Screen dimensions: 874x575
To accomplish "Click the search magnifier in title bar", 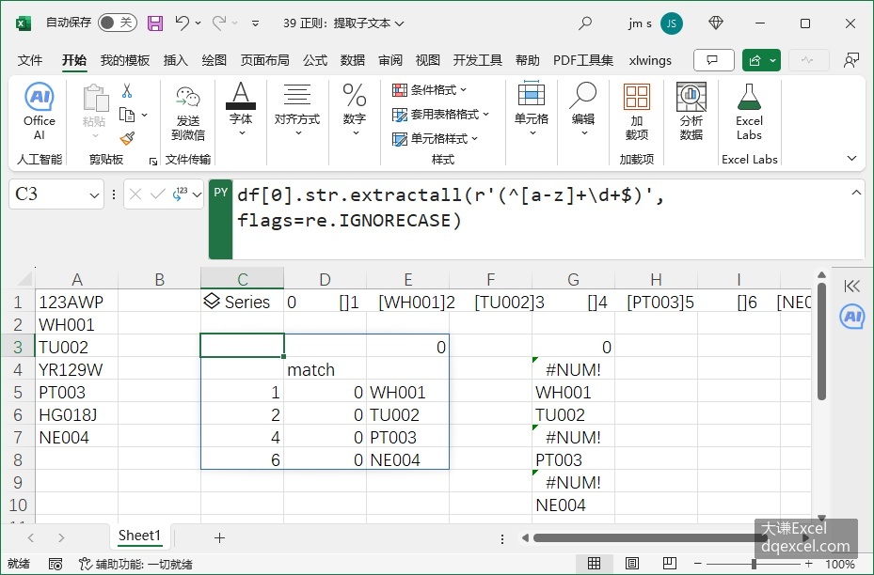I will pyautogui.click(x=585, y=23).
